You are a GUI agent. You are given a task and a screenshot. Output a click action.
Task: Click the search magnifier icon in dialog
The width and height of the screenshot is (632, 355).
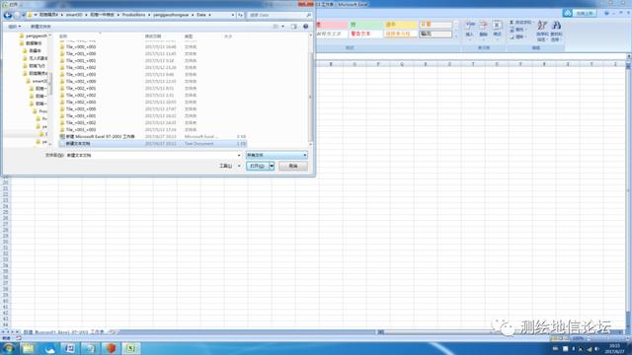[x=309, y=15]
